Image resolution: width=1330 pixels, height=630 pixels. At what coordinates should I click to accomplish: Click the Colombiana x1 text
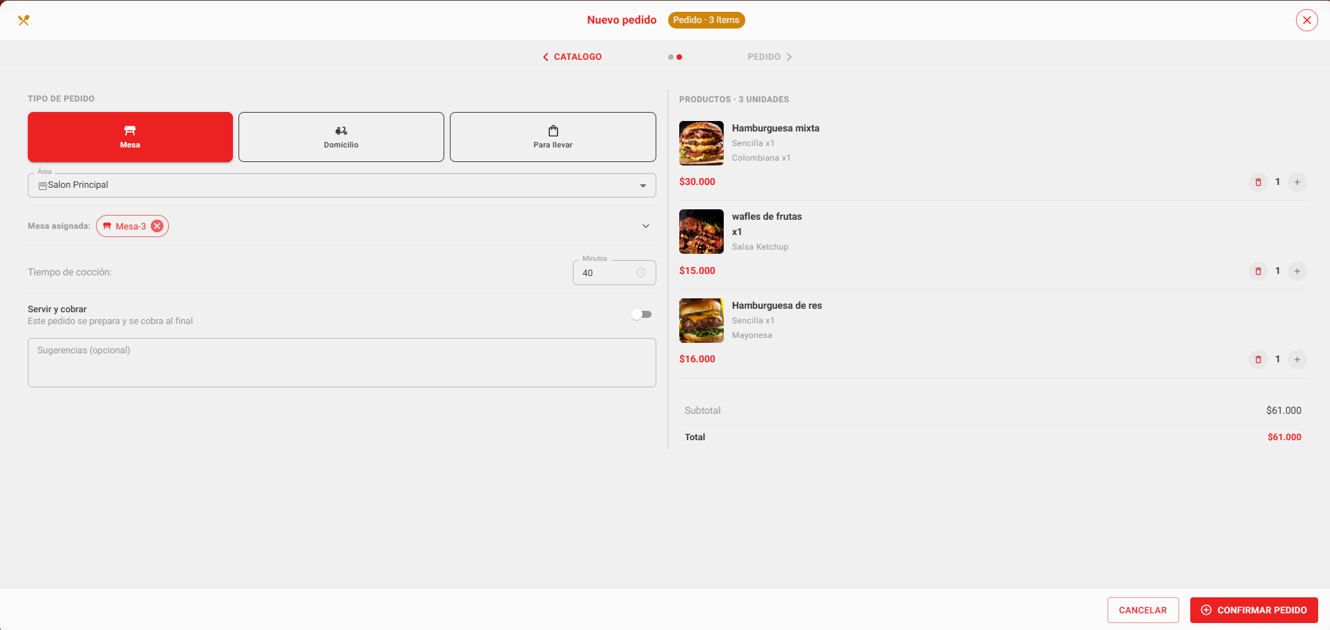pyautogui.click(x=761, y=158)
